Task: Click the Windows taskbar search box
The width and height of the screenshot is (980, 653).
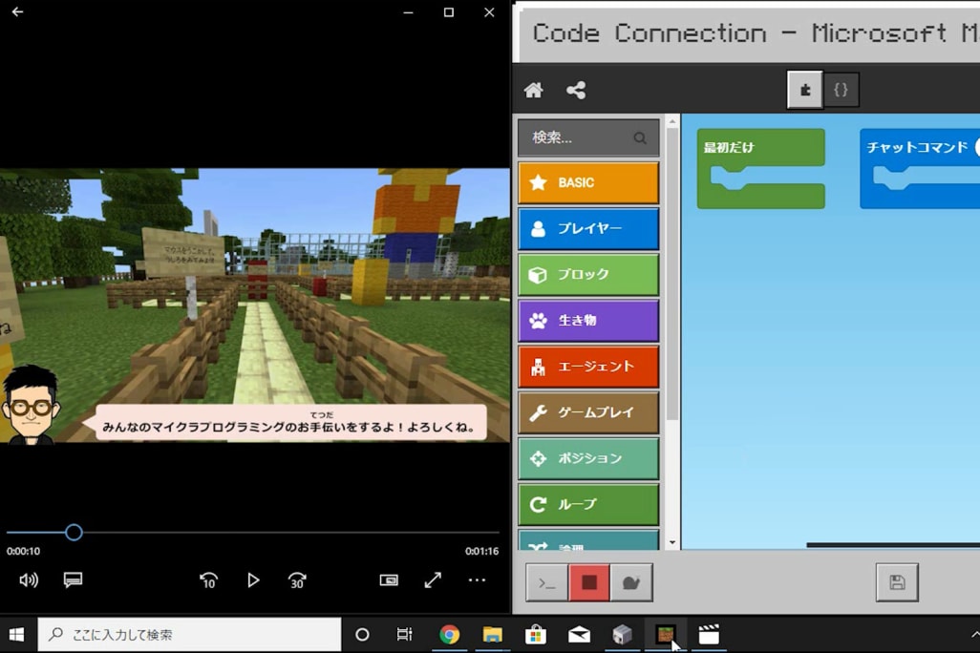Action: [189, 635]
